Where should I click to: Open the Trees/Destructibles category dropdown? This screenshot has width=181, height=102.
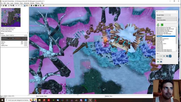pos(167,20)
